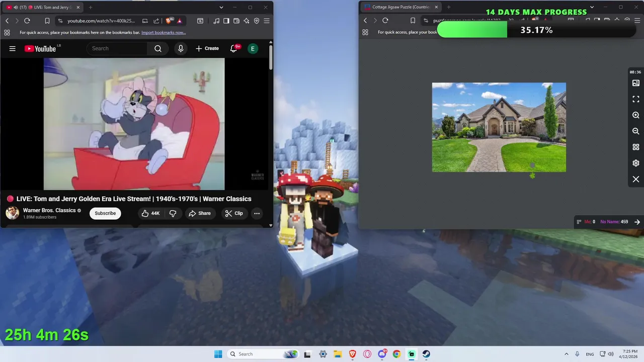Expand the scoreboard arrow next to 459
This screenshot has height=362, width=644.
(637, 222)
